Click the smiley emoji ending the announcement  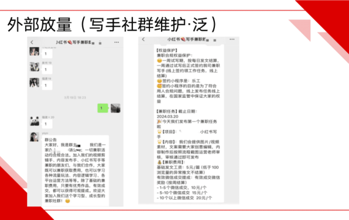(67, 201)
